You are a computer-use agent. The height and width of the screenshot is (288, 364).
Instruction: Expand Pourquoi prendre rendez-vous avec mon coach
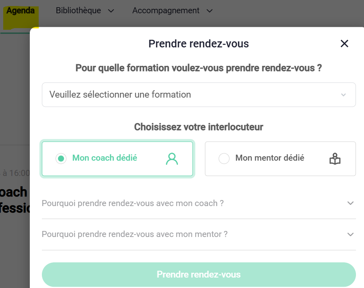pyautogui.click(x=133, y=203)
